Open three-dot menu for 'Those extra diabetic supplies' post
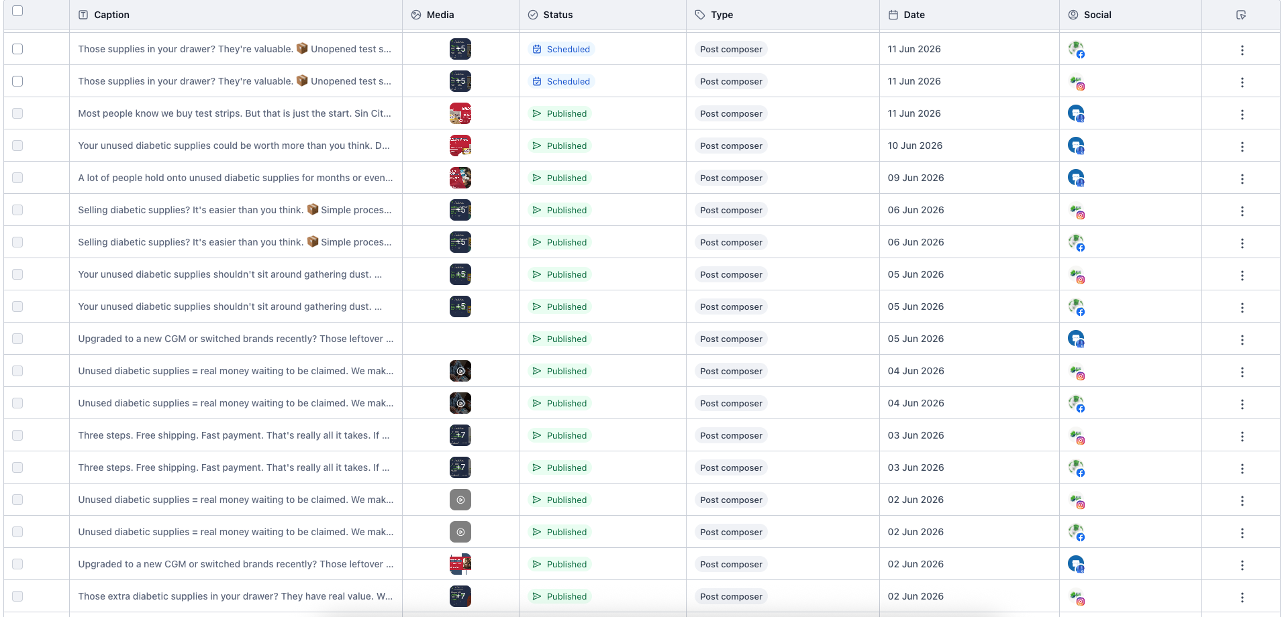 (1242, 598)
